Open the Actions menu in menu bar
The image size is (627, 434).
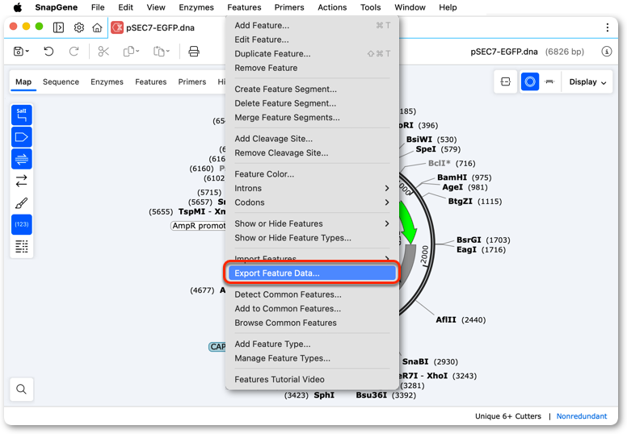[x=332, y=7]
